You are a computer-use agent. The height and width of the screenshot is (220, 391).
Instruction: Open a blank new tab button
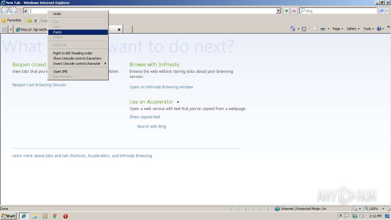pos(128,29)
